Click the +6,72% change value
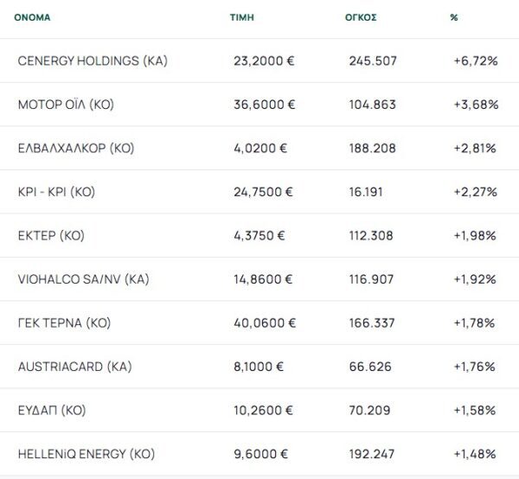The width and height of the screenshot is (519, 479). click(x=474, y=61)
